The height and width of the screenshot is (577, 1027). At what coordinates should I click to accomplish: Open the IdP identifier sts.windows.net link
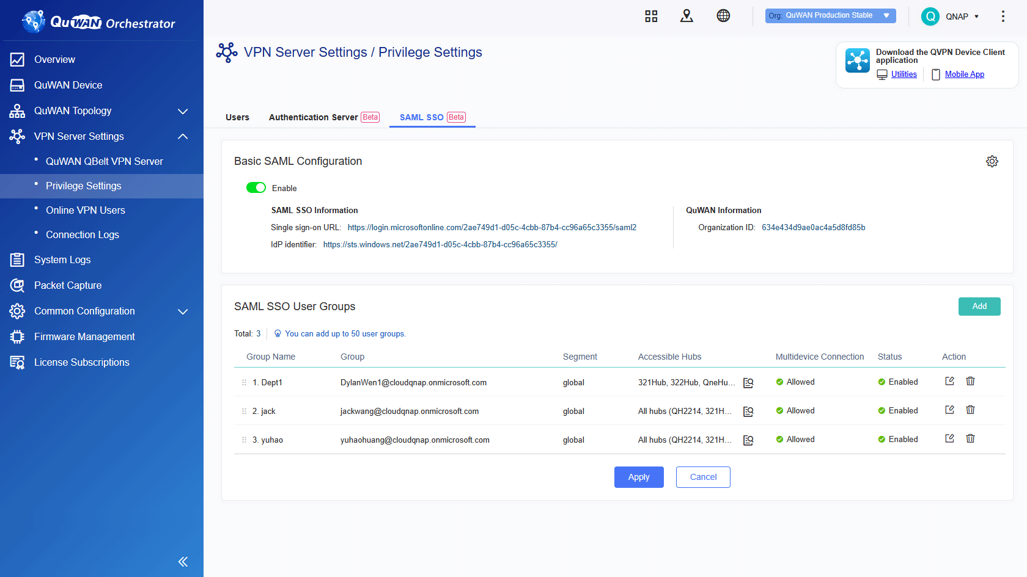[440, 244]
